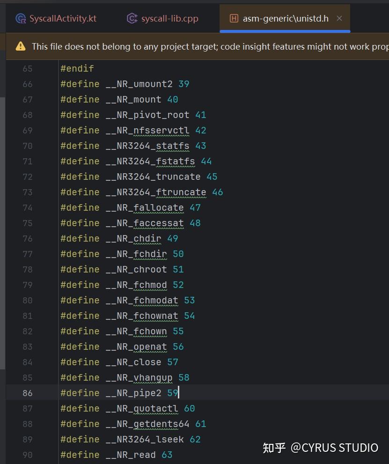The height and width of the screenshot is (464, 389).
Task: Select the asm-generic\unistd.h tab label
Action: [x=286, y=19]
